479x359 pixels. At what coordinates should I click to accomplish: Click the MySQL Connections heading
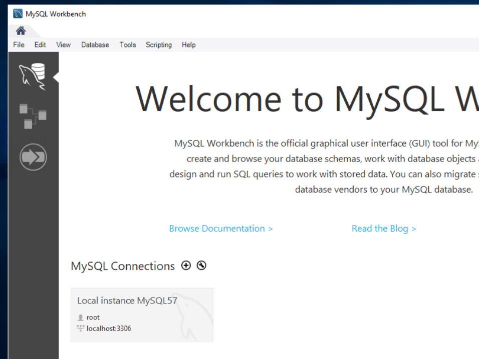123,266
